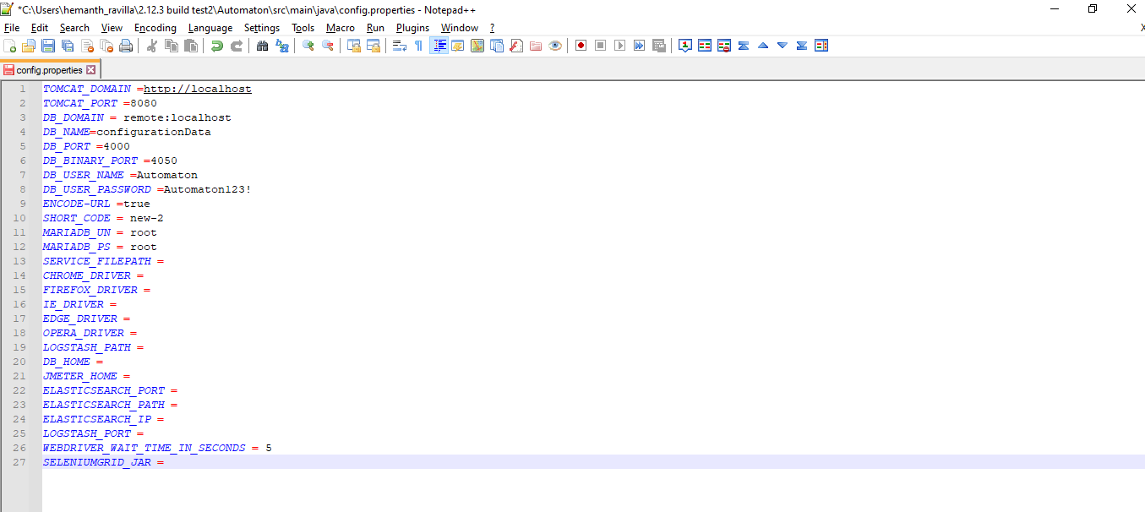The height and width of the screenshot is (512, 1145).
Task: Click the Playback macro icon
Action: point(619,46)
